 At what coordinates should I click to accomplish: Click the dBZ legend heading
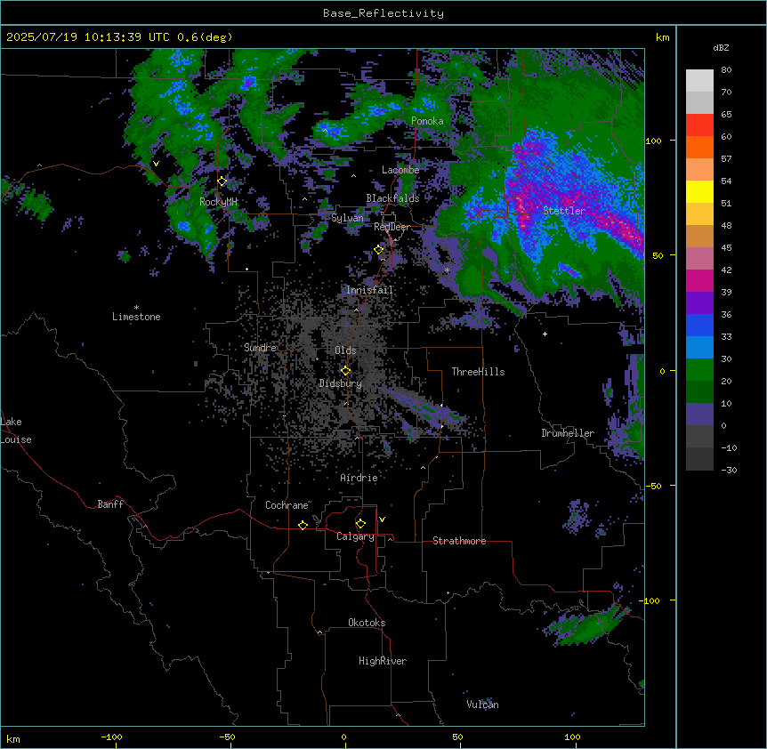721,47
